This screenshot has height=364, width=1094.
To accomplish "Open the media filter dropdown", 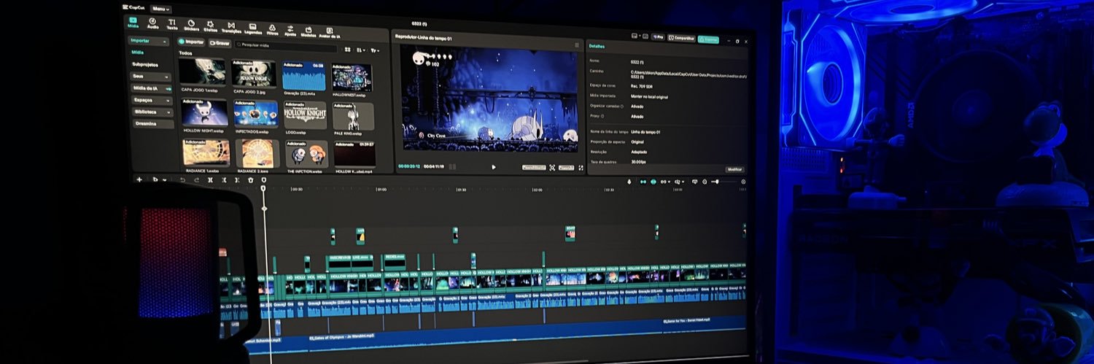I will [375, 50].
